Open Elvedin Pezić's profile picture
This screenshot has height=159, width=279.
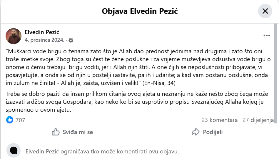(x=14, y=36)
